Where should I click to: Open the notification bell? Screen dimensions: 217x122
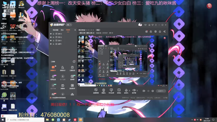(x=160, y=31)
